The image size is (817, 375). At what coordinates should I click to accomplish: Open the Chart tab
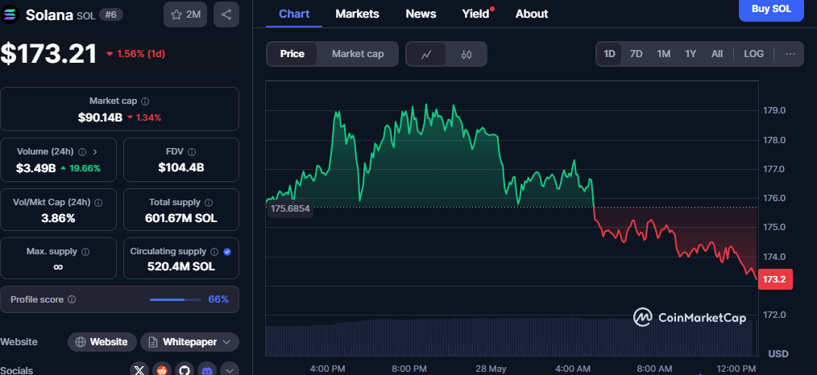(294, 14)
